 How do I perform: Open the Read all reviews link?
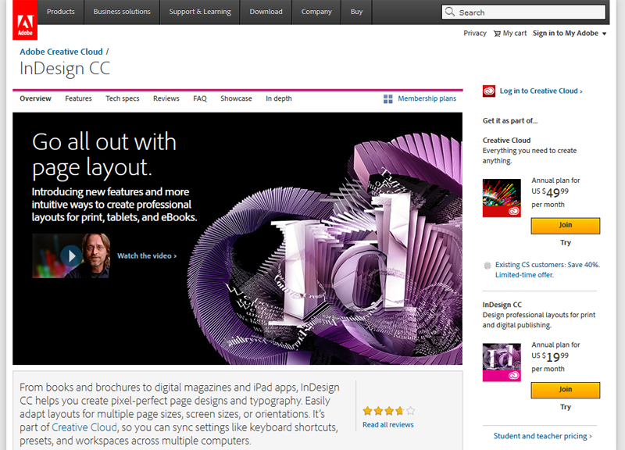[x=388, y=425]
